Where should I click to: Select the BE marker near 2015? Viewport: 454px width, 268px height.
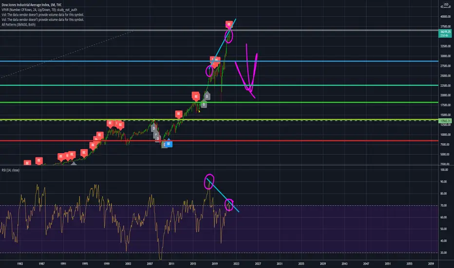[x=196, y=96]
